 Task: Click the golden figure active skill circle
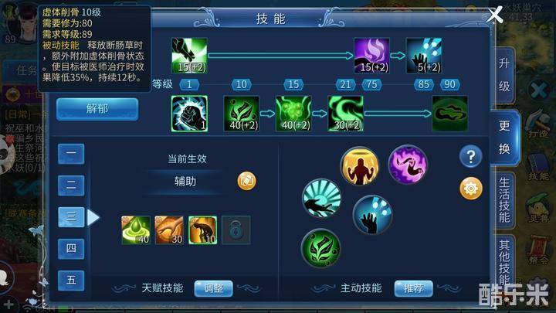tap(359, 166)
